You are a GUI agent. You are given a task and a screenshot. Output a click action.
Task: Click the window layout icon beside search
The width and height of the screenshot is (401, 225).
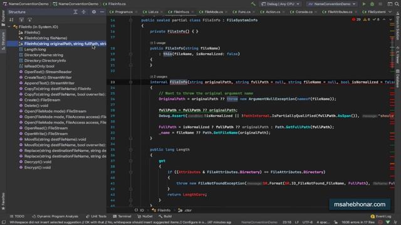pos(390,4)
